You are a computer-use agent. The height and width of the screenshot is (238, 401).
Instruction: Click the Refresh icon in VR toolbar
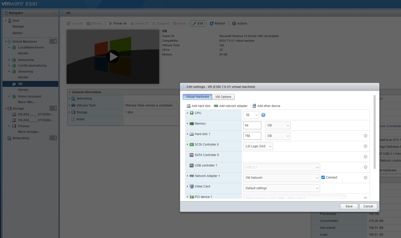pyautogui.click(x=212, y=23)
